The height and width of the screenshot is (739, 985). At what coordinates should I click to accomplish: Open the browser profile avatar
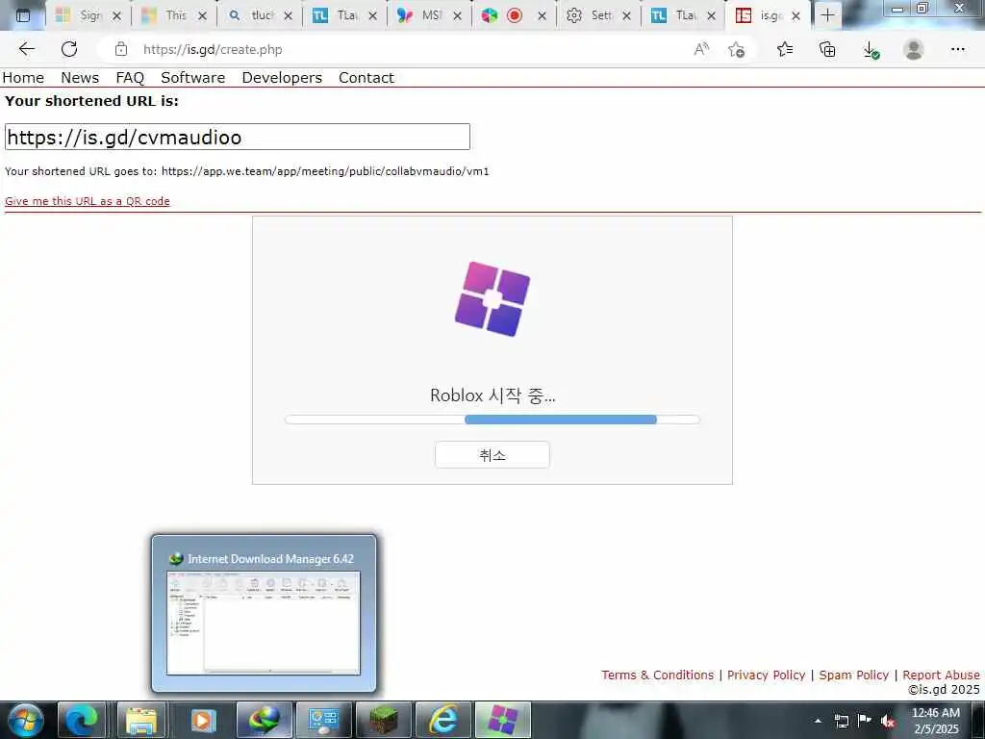click(x=914, y=49)
